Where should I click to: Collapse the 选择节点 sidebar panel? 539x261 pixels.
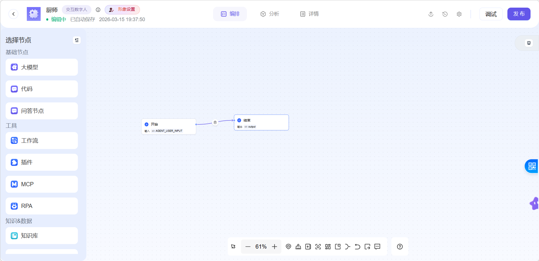[76, 40]
